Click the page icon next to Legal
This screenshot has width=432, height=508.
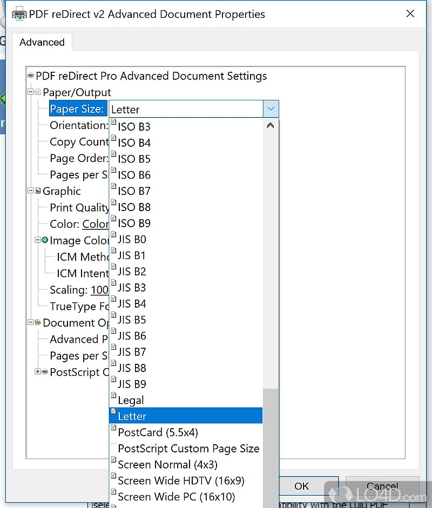113,397
